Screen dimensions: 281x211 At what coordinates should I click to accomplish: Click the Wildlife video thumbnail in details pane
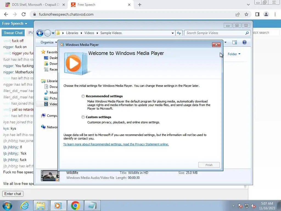(50, 176)
